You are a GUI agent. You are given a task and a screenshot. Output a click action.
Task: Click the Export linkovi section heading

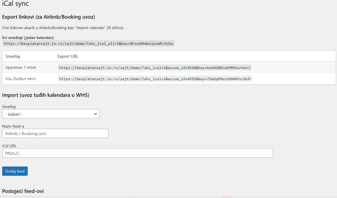[48, 17]
